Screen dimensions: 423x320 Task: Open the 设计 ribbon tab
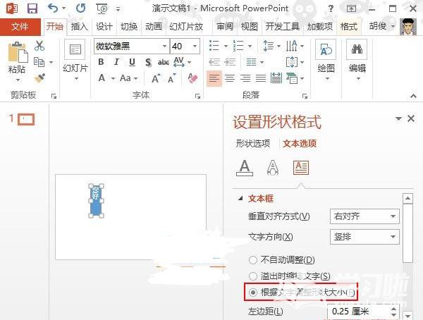click(104, 27)
